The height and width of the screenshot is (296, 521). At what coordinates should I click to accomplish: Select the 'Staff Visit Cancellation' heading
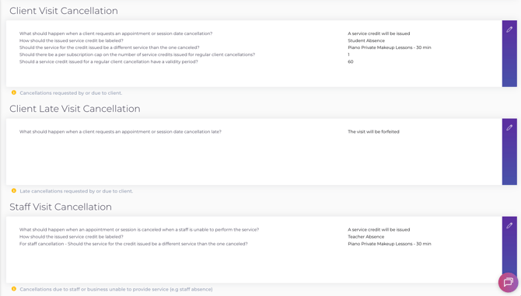click(61, 207)
